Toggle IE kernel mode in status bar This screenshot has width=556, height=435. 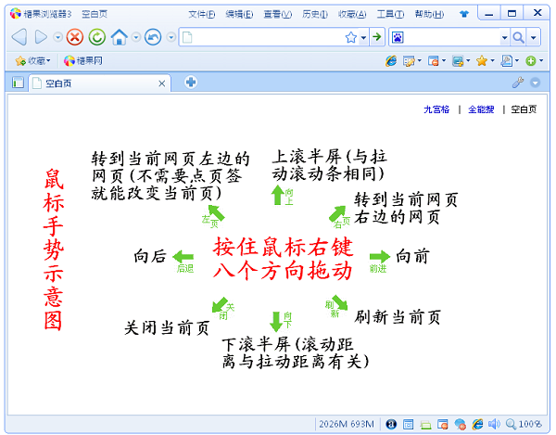click(476, 424)
